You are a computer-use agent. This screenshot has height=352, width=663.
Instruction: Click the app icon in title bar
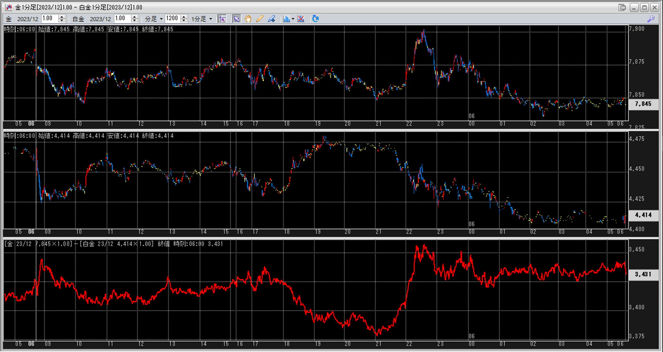point(8,7)
